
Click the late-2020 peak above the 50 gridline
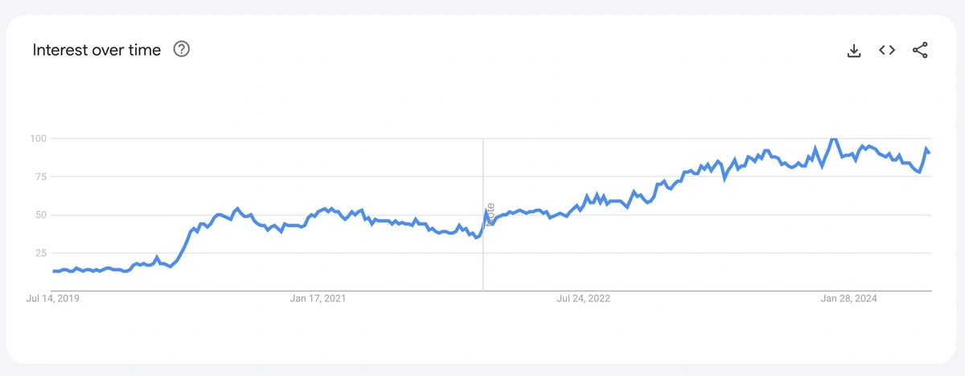[237, 208]
